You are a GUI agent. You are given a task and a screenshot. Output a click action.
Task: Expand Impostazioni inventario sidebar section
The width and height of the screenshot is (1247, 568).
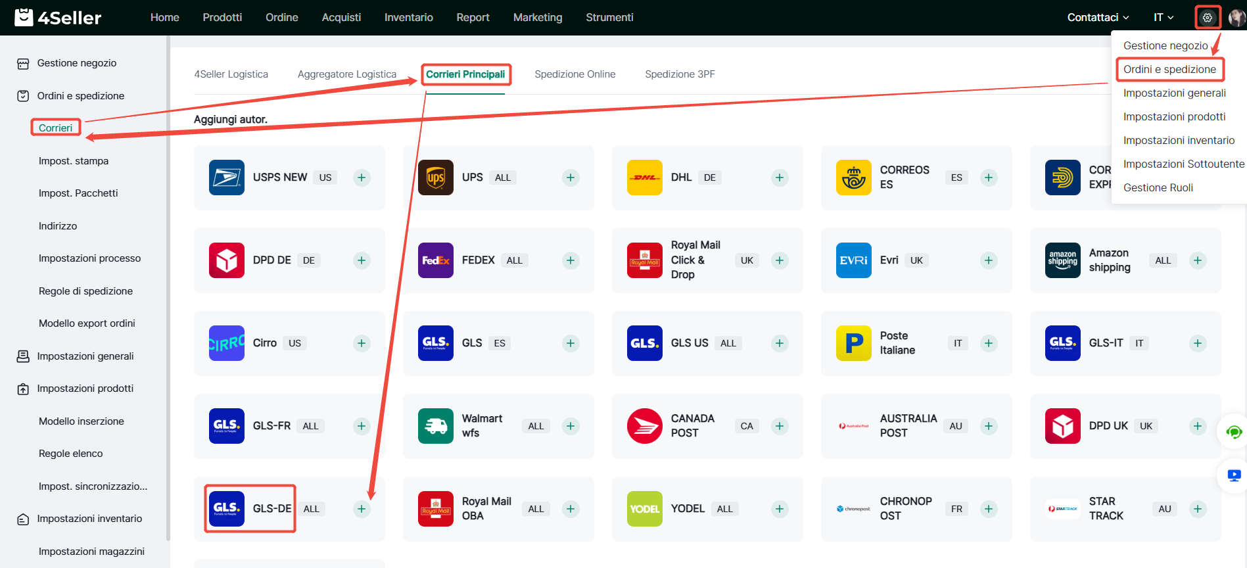[89, 519]
